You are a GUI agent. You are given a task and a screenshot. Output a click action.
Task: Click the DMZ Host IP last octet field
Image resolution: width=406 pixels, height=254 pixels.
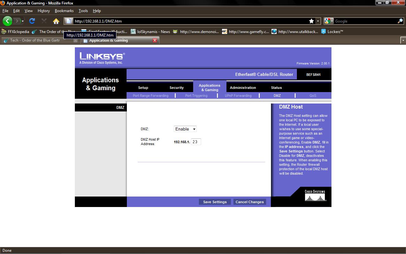[x=196, y=142]
